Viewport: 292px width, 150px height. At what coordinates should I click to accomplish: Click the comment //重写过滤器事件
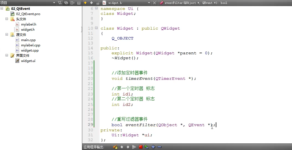(x=130, y=119)
